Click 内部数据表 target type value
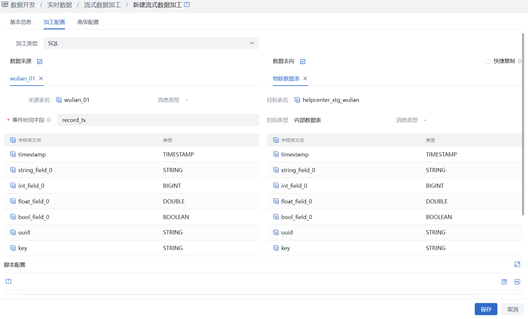528x319 pixels. point(308,120)
